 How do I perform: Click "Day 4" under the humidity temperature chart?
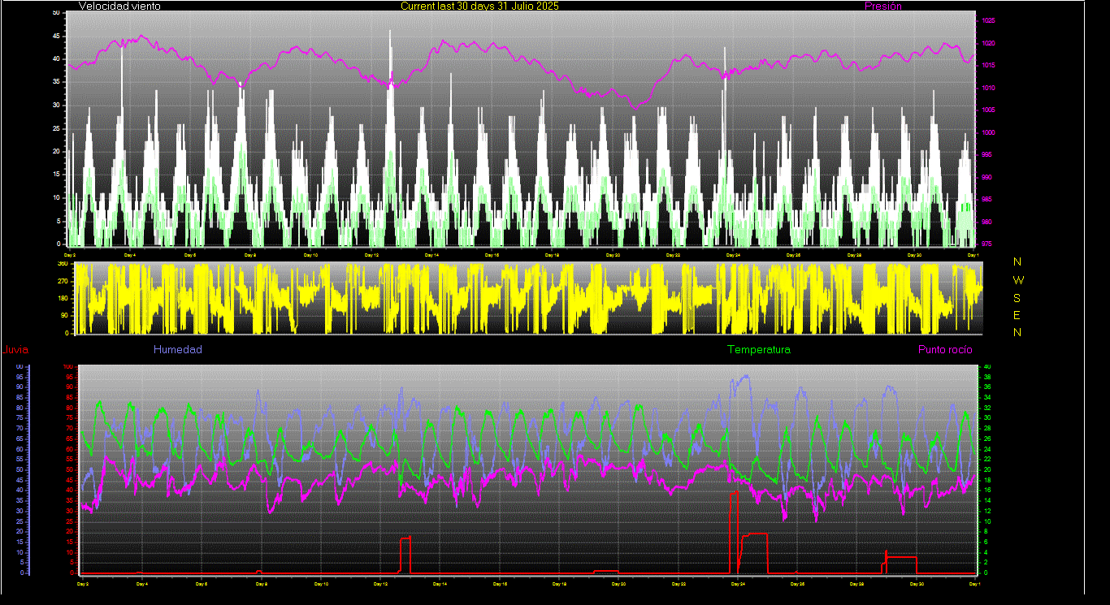141,584
